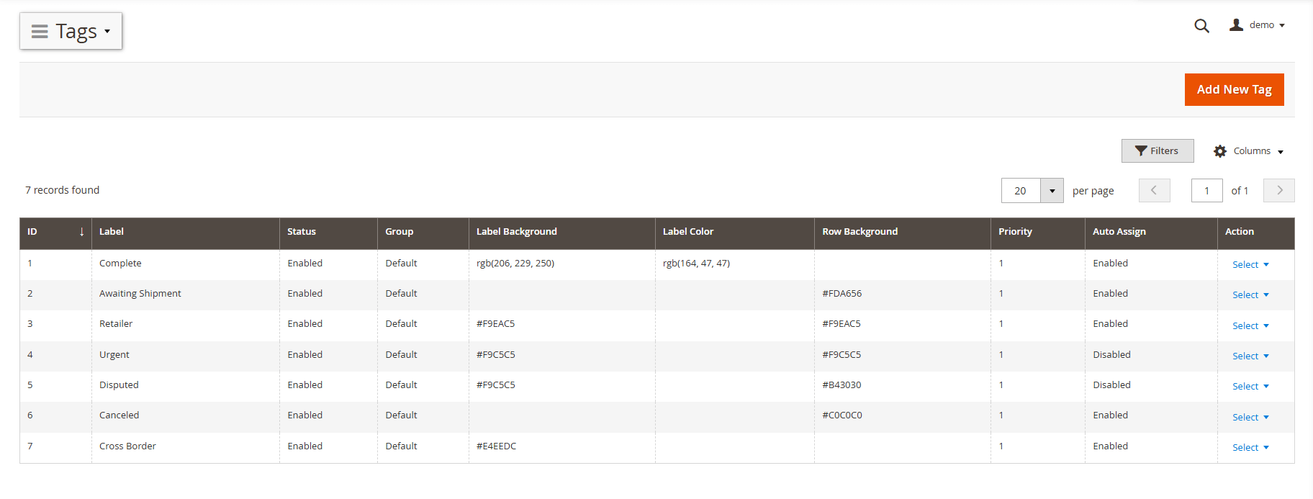Expand Select action for Cross Border row
The image size is (1313, 499).
pyautogui.click(x=1250, y=447)
